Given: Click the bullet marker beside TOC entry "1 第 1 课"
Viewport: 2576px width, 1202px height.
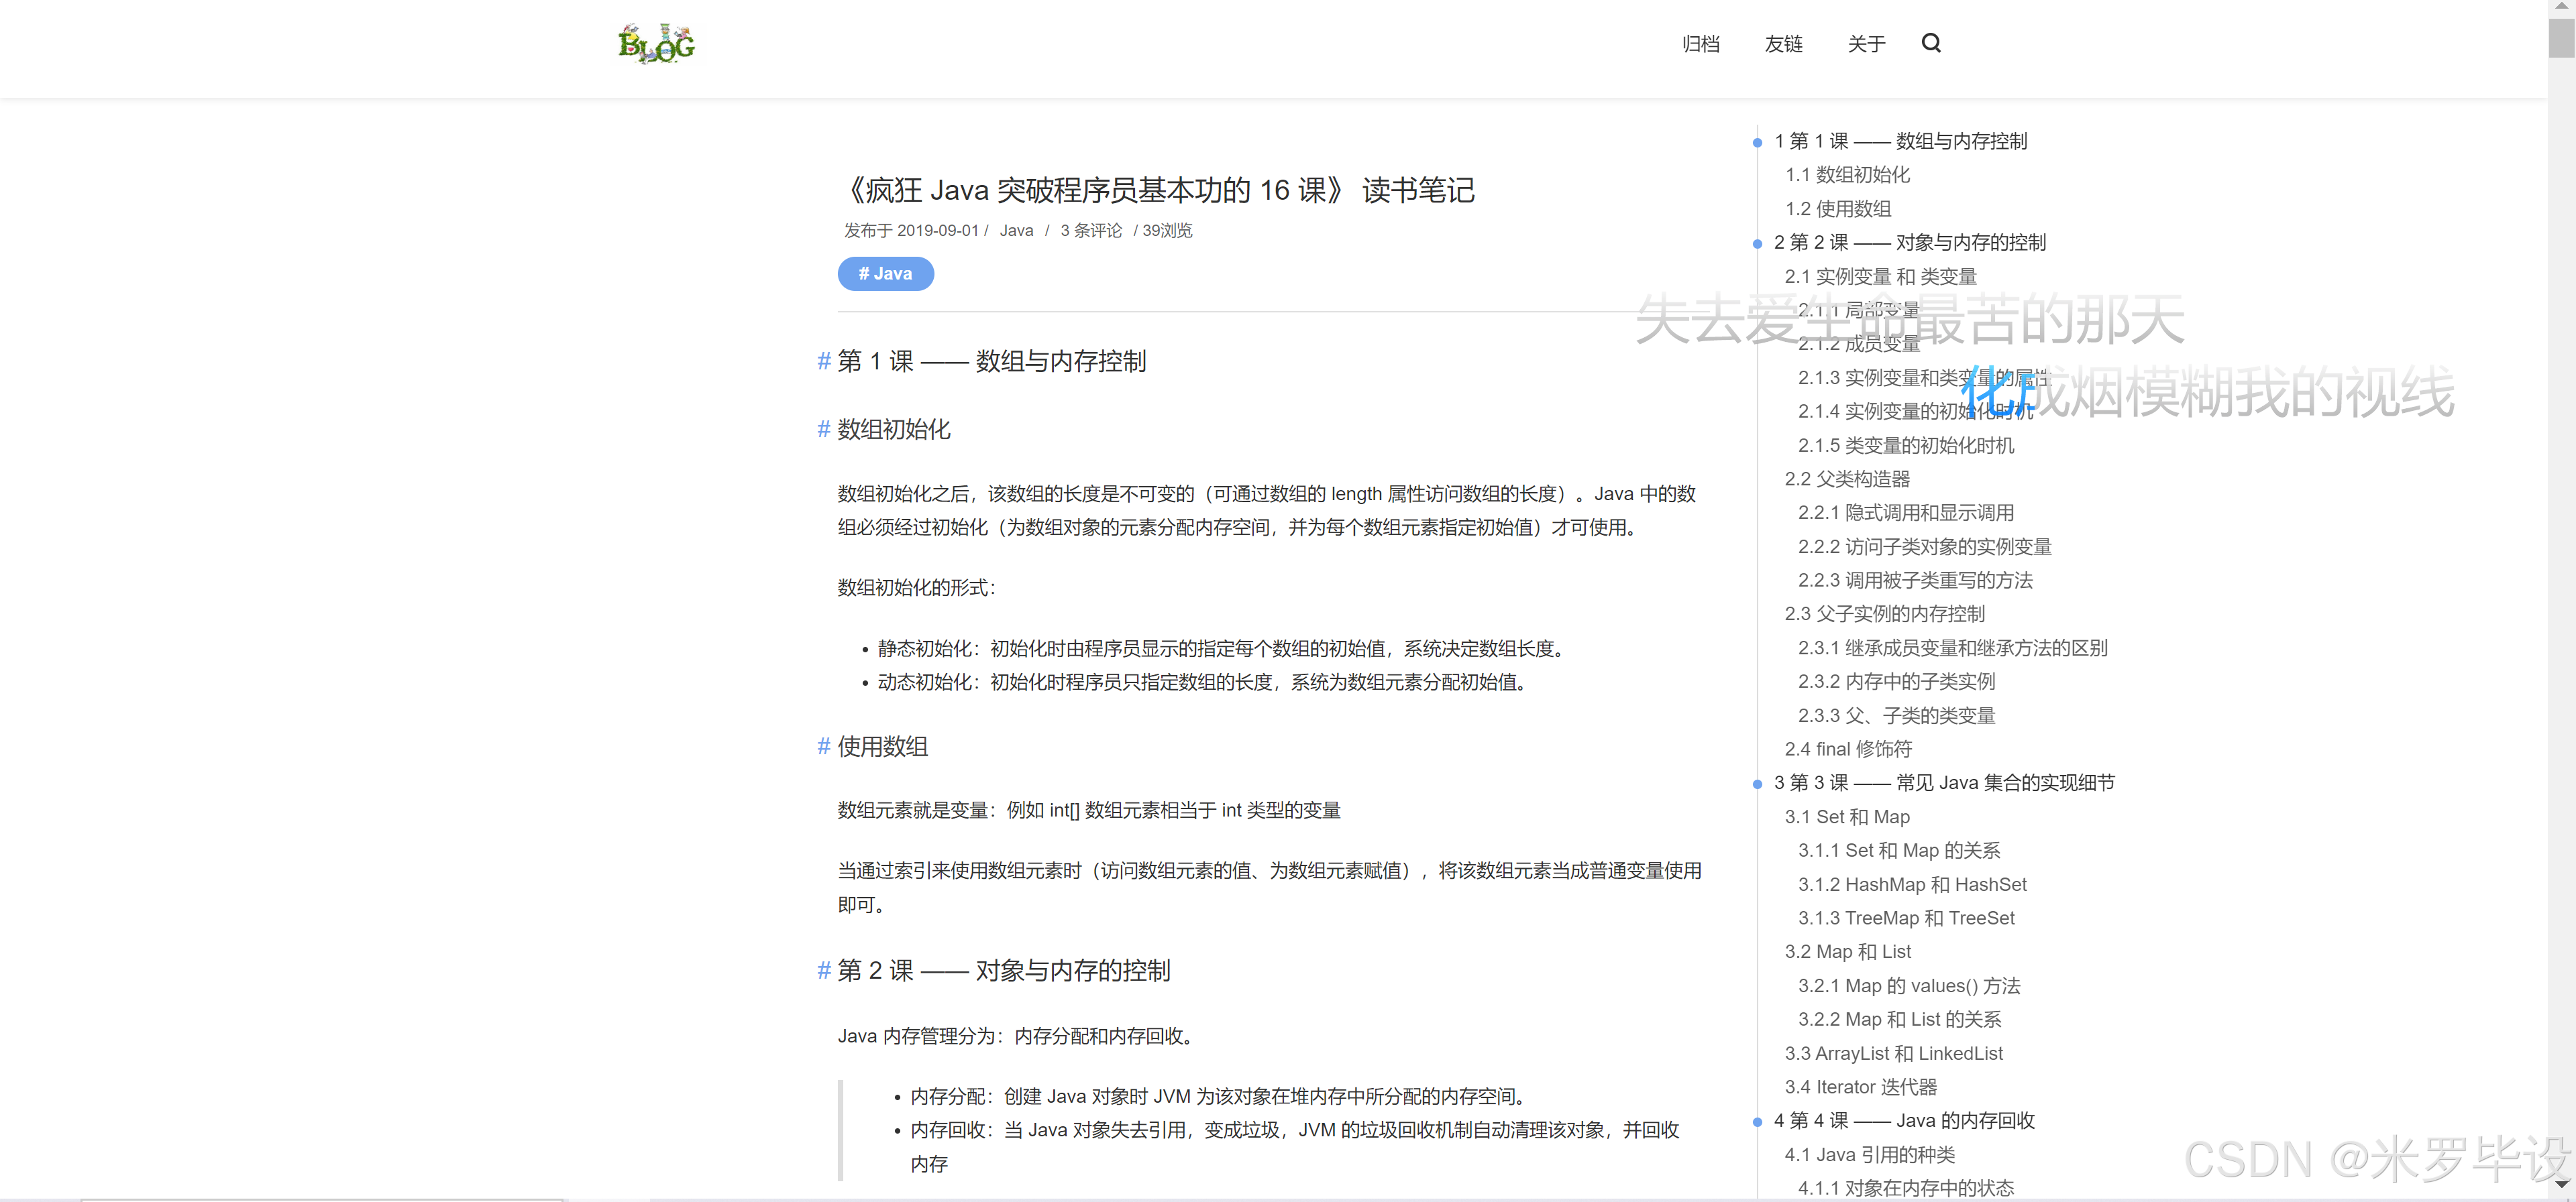Looking at the screenshot, I should click(1758, 142).
